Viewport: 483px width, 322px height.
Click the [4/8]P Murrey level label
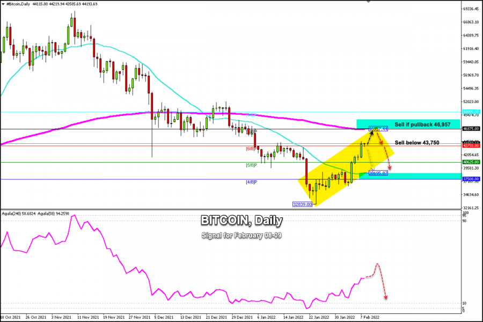251,182
